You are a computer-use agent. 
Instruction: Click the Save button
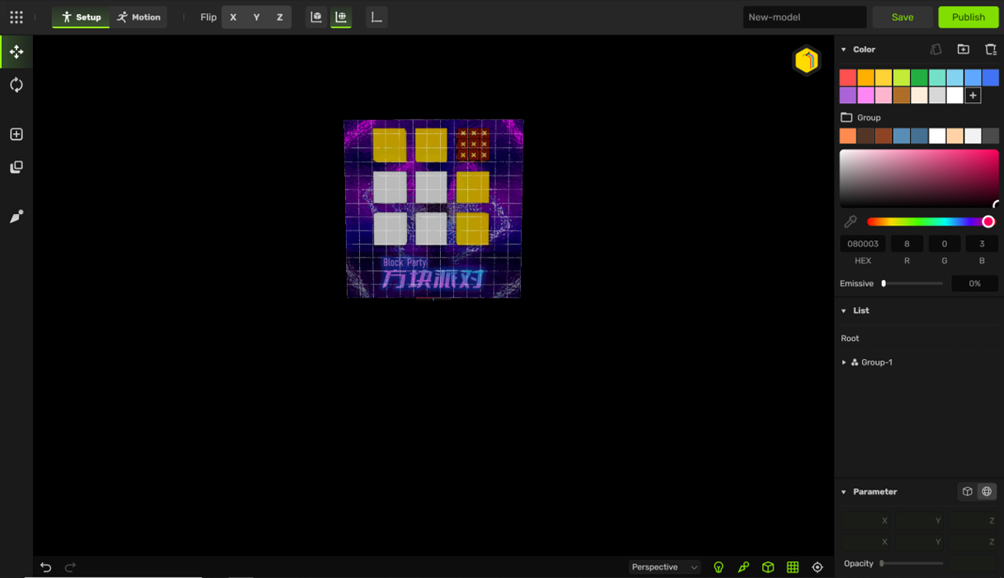coord(902,17)
